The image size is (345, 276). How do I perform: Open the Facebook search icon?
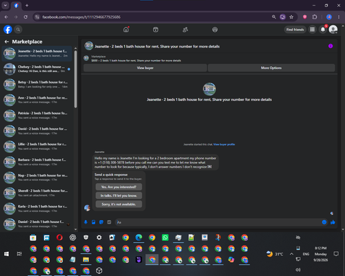(18, 30)
